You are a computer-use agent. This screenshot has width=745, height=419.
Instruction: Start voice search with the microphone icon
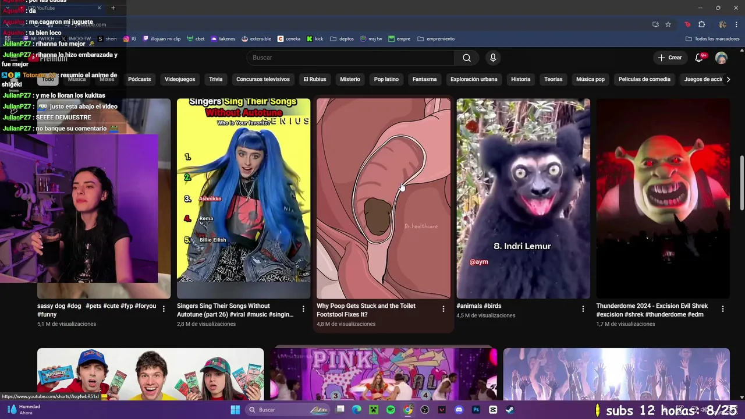[493, 58]
